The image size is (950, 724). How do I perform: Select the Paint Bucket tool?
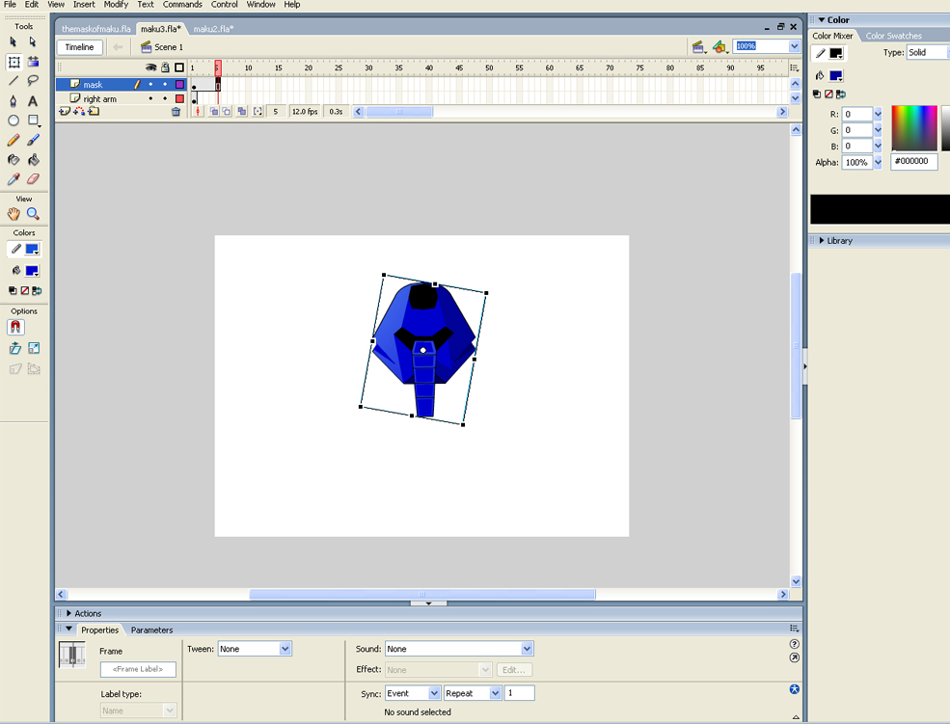(33, 160)
